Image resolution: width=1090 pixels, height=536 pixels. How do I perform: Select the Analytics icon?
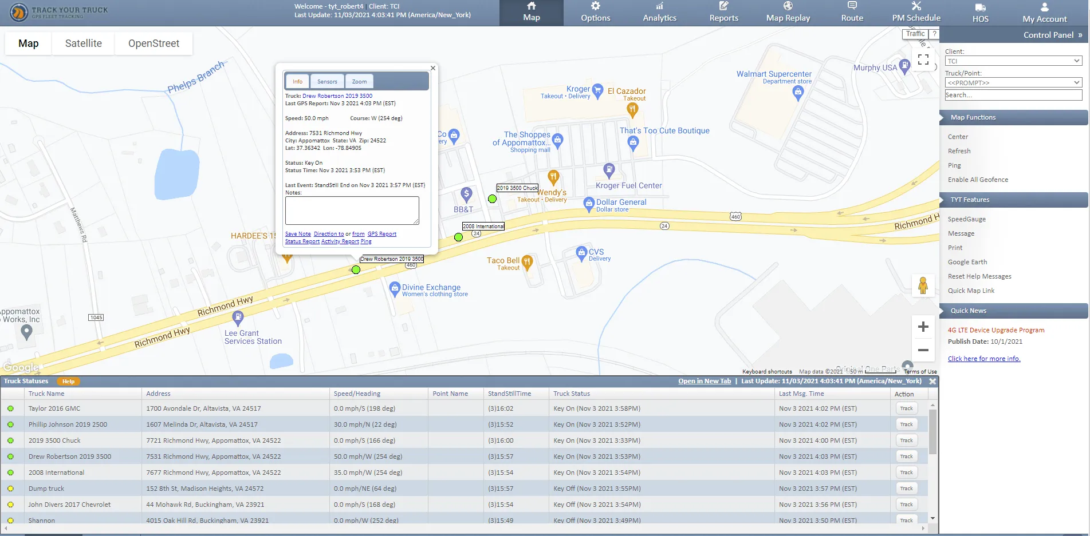click(659, 13)
